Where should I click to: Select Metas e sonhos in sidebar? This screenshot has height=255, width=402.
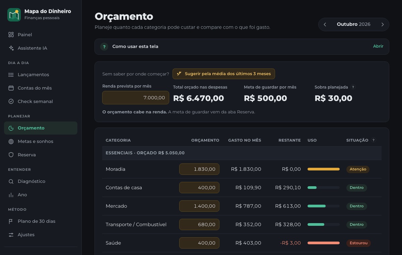tap(41, 141)
